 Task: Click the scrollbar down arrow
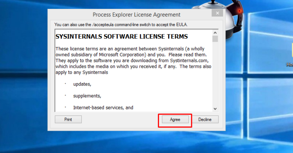[x=215, y=109]
